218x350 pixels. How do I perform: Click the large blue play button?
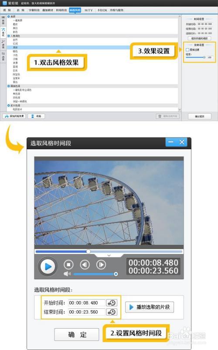tap(48, 266)
